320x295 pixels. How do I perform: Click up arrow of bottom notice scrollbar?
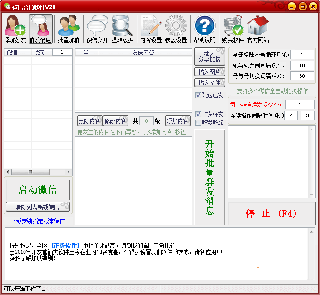click(312, 232)
